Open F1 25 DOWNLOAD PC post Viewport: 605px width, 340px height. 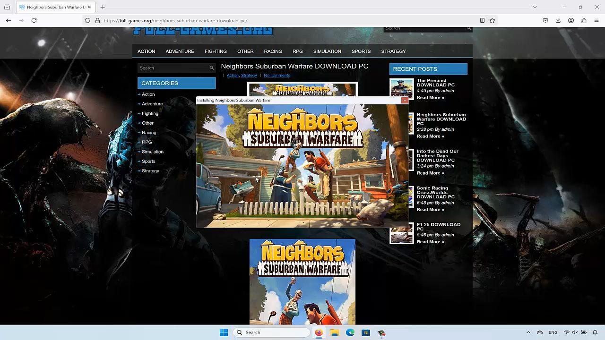[438, 227]
